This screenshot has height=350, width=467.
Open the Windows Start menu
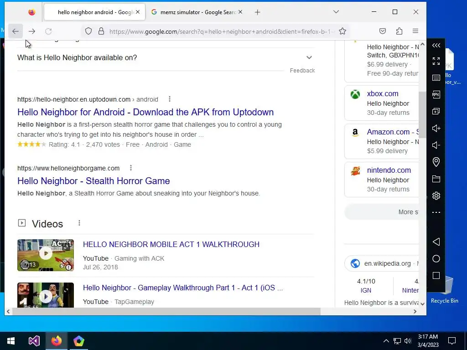pyautogui.click(x=11, y=341)
